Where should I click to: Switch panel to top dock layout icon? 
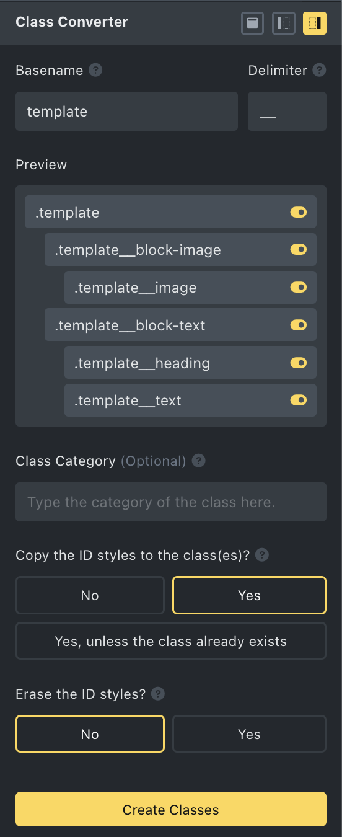click(x=252, y=23)
